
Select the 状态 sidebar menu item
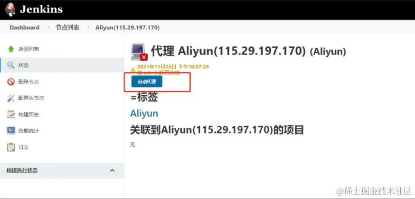click(x=62, y=66)
